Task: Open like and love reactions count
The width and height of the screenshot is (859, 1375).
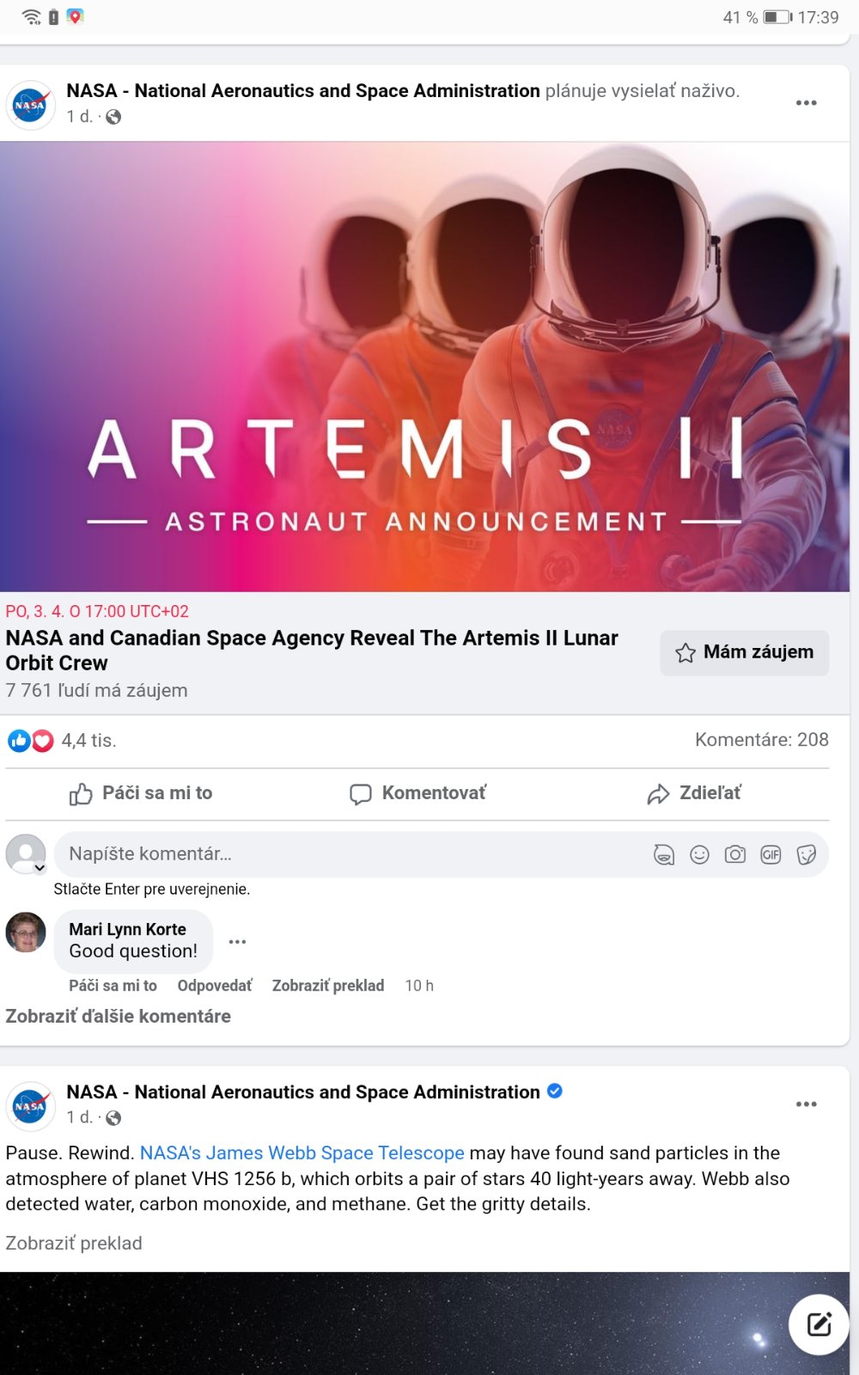Action: pyautogui.click(x=61, y=740)
